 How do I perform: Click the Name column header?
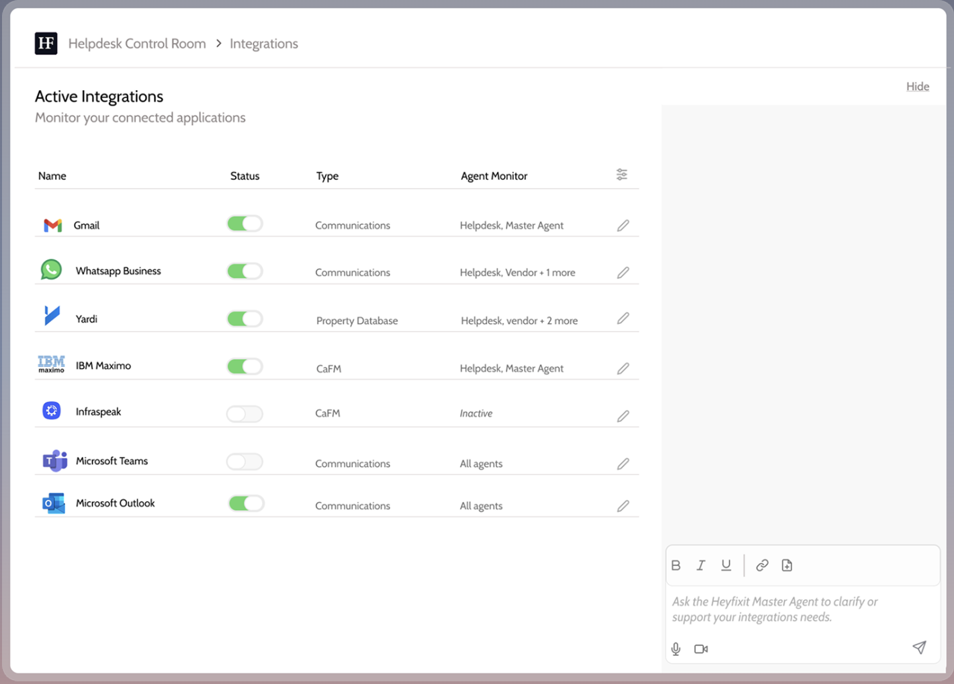(x=52, y=176)
